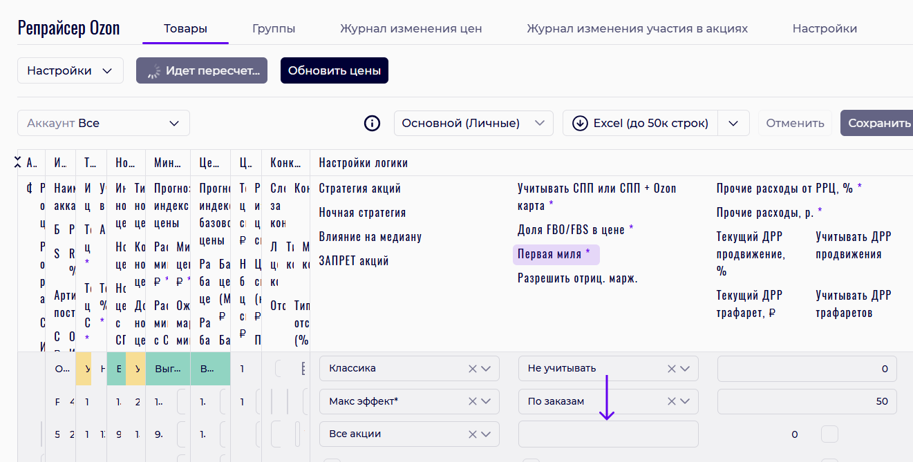Viewport: 913px width, 462px height.
Task: Clear the По заказам selection with X
Action: click(x=671, y=401)
